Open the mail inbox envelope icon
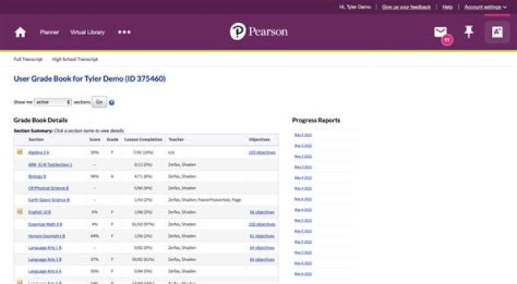 (x=440, y=32)
